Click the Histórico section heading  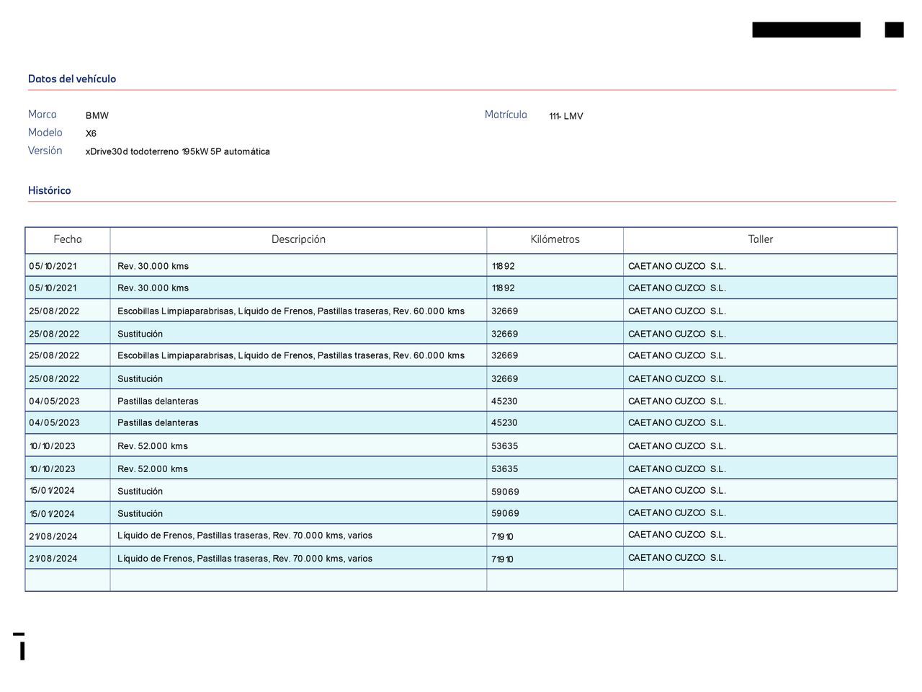click(50, 190)
